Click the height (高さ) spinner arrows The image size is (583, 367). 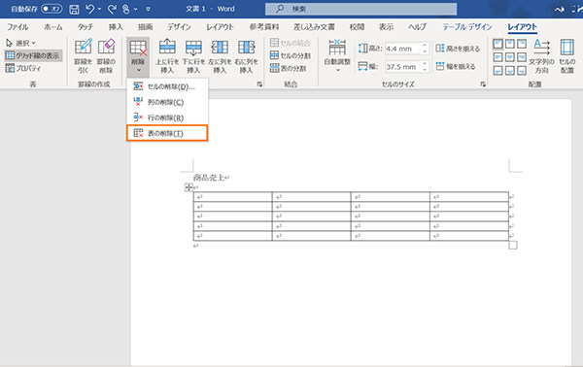[x=425, y=49]
